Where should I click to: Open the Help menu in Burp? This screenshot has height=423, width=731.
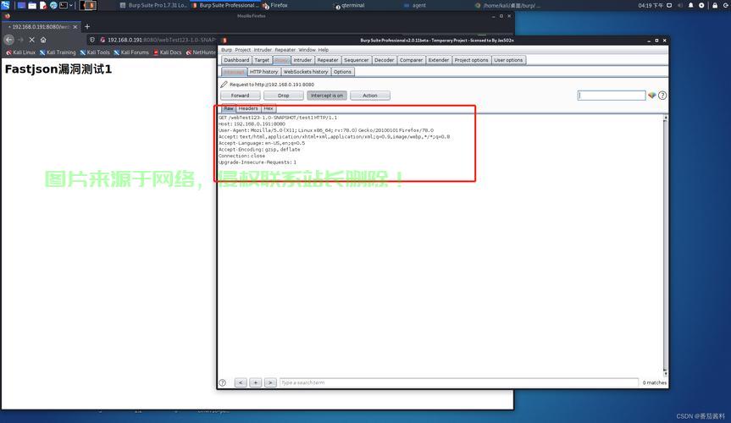323,50
